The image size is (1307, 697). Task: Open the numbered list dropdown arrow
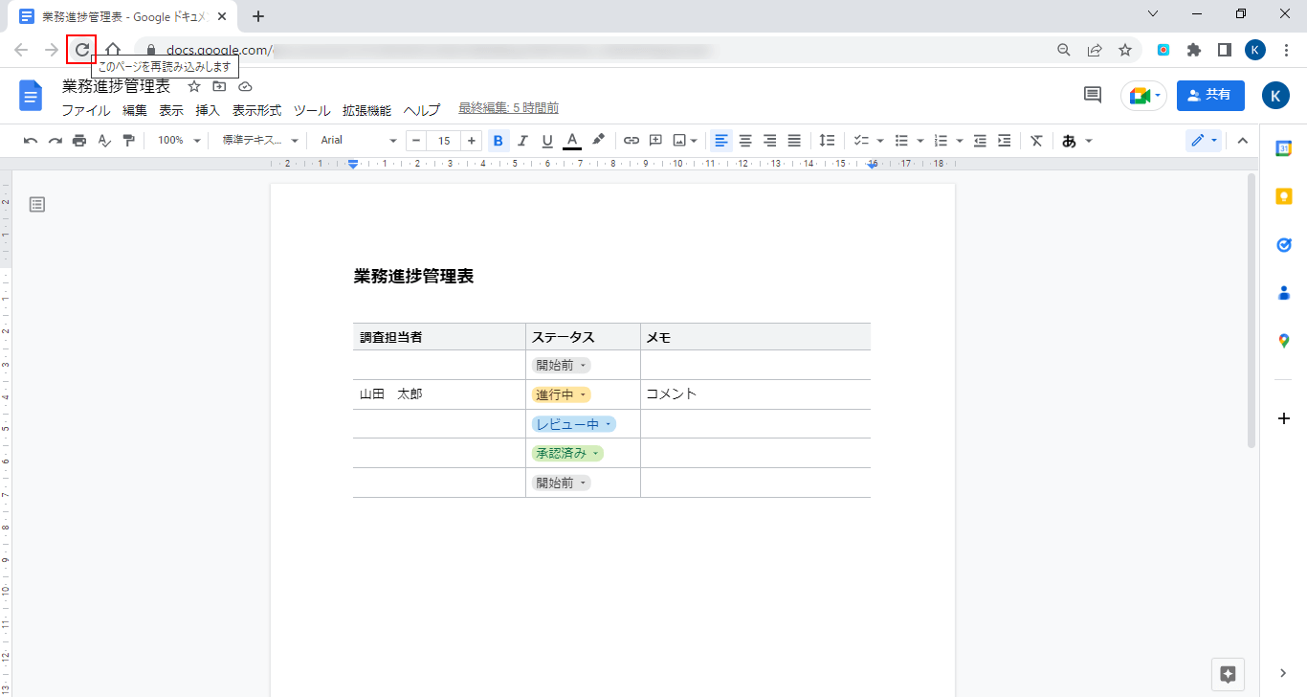tap(960, 141)
